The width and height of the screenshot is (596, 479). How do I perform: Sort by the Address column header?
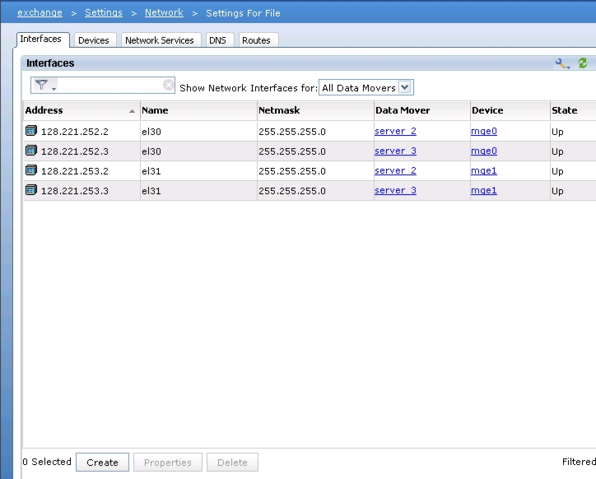click(74, 110)
